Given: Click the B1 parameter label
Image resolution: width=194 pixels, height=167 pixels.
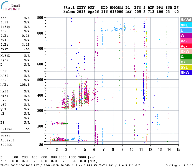Looking at the screenshot, I should (x=2, y=122).
